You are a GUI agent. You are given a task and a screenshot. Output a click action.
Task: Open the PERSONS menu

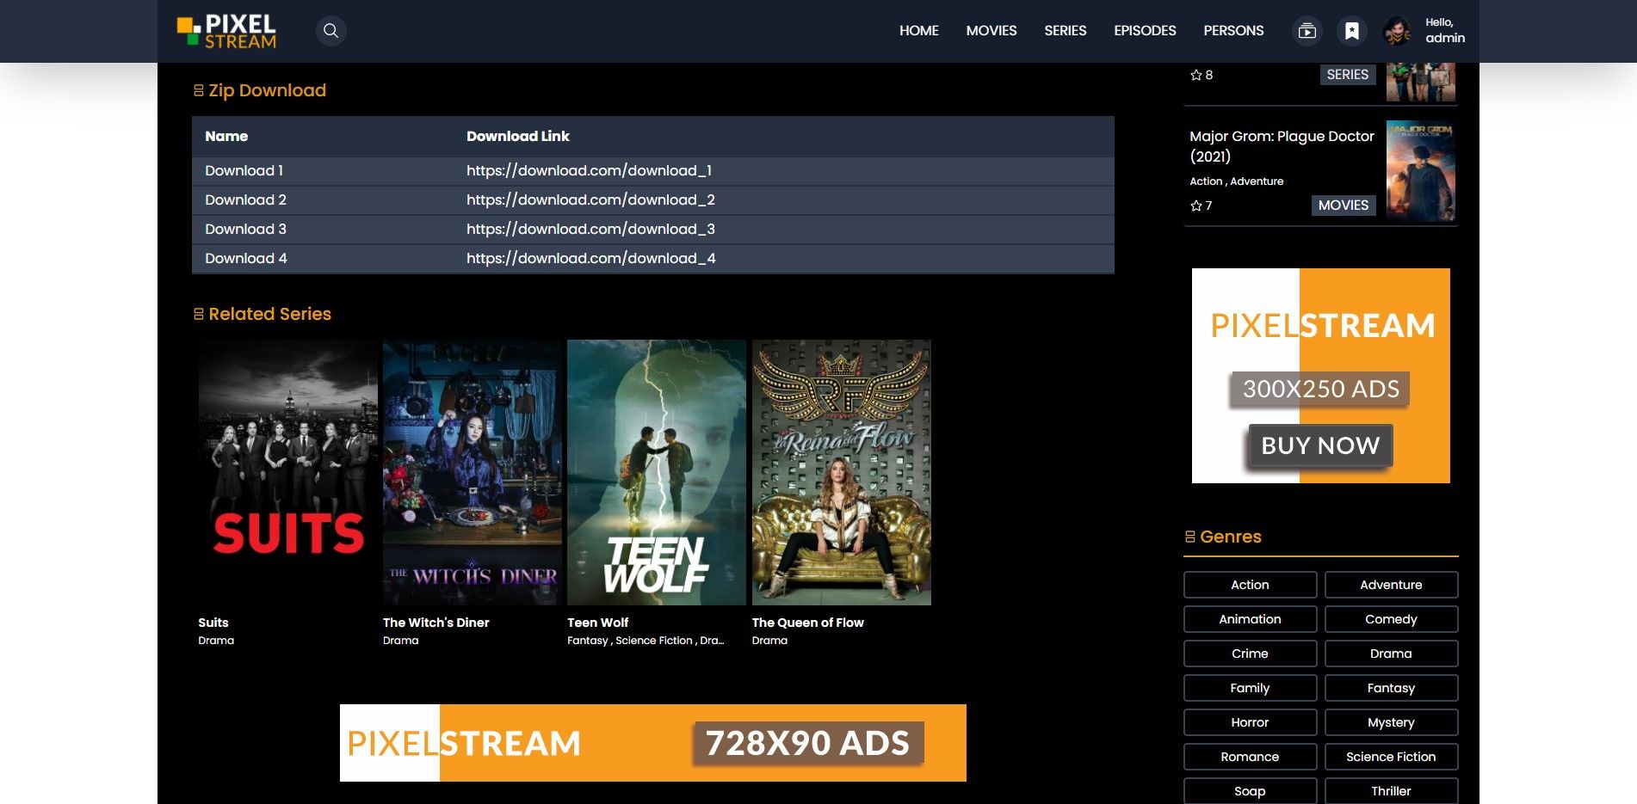1233,31
